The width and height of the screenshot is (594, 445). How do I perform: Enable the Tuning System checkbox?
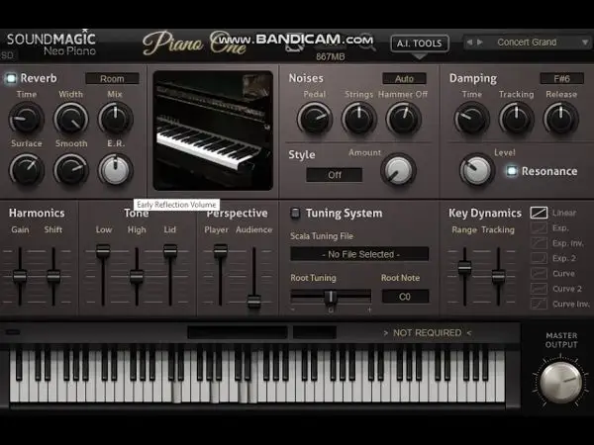click(295, 213)
